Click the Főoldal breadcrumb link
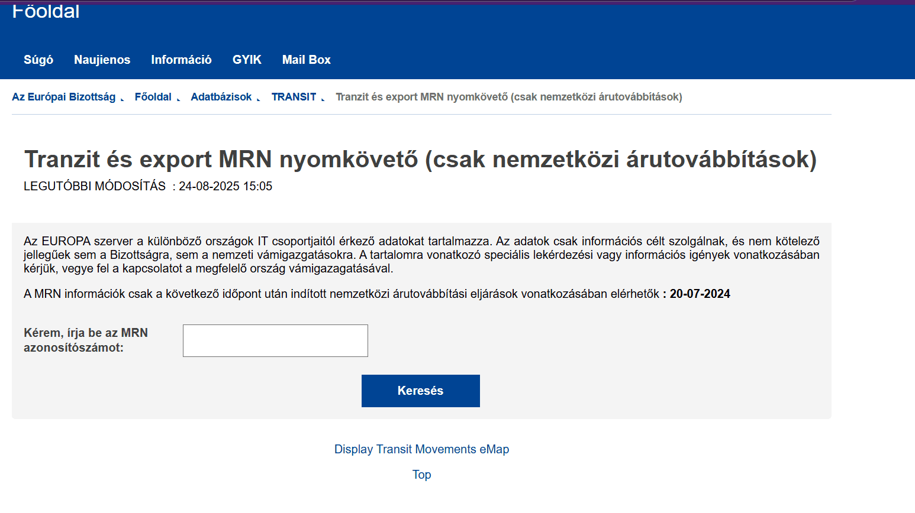This screenshot has height=513, width=915. (x=153, y=97)
